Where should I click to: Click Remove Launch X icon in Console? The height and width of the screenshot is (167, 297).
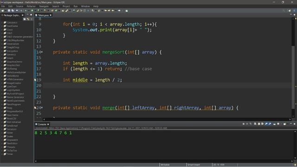point(247,124)
